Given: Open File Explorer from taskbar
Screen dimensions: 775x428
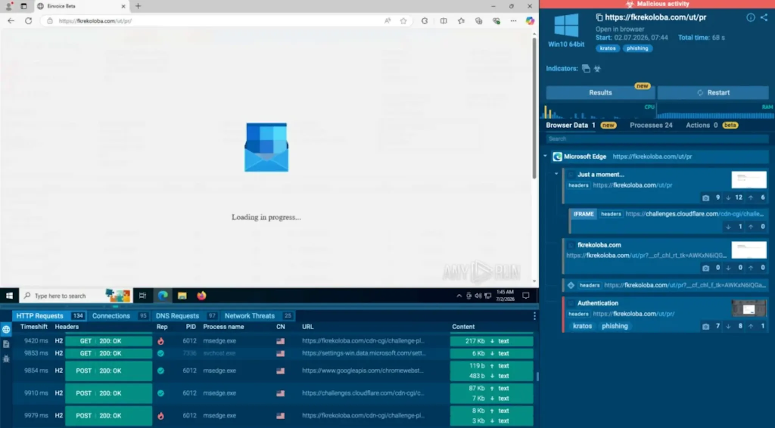Looking at the screenshot, I should click(182, 296).
